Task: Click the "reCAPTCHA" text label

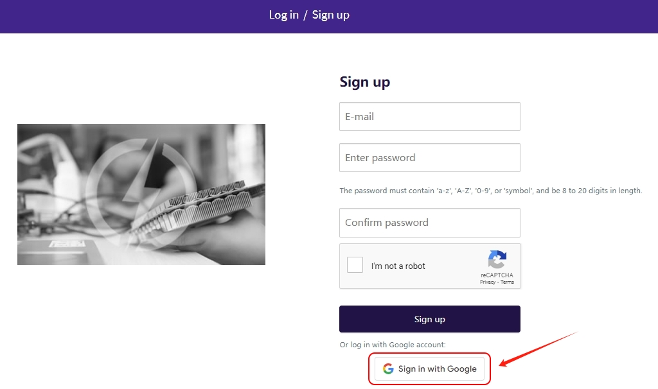Action: [497, 275]
